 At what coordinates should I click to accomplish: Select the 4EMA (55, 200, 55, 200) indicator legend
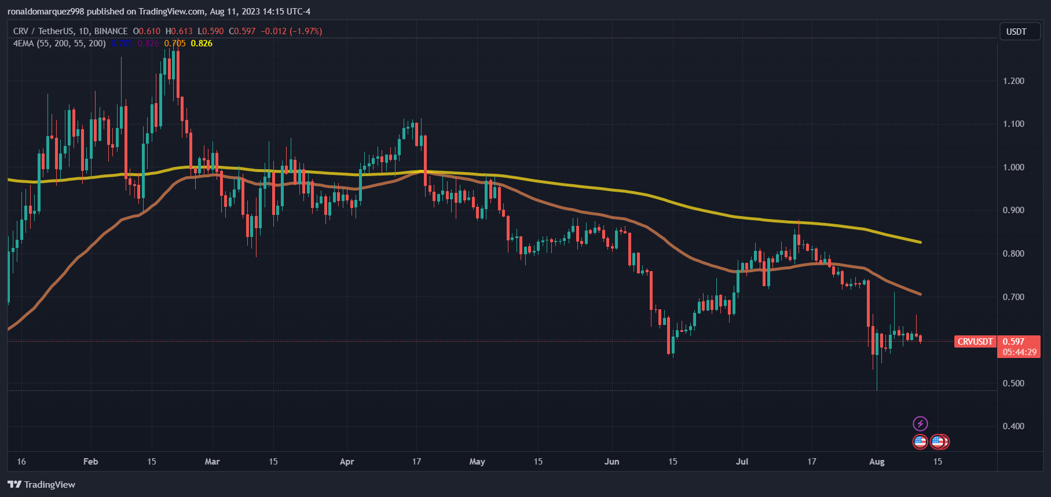(60, 43)
